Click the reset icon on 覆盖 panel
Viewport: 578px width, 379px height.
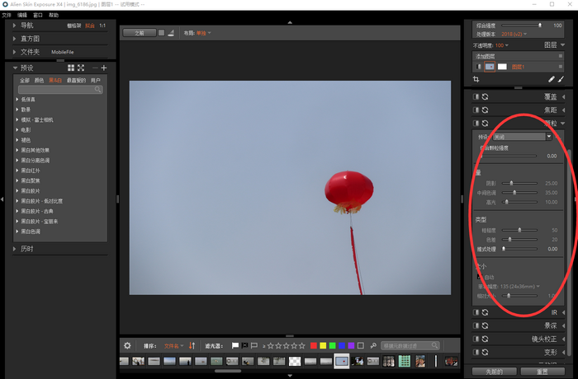coord(486,96)
